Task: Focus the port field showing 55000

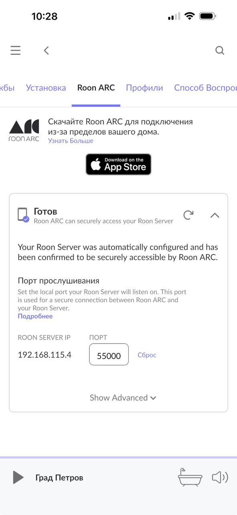Action: [109, 354]
